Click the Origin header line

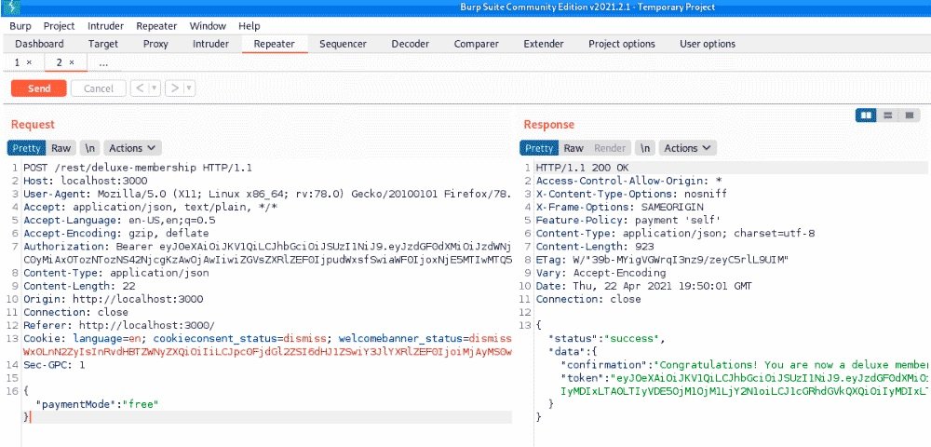point(113,299)
